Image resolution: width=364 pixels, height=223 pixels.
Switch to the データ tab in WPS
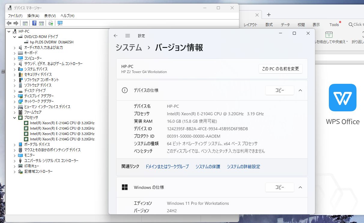tap(285, 25)
